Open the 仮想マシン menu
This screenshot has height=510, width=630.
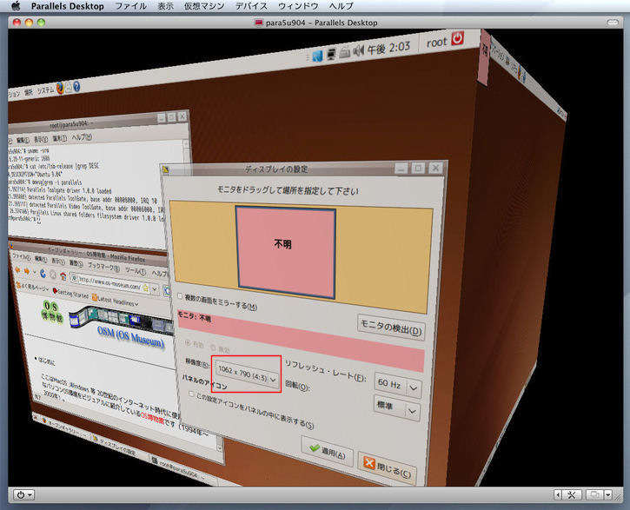point(204,6)
